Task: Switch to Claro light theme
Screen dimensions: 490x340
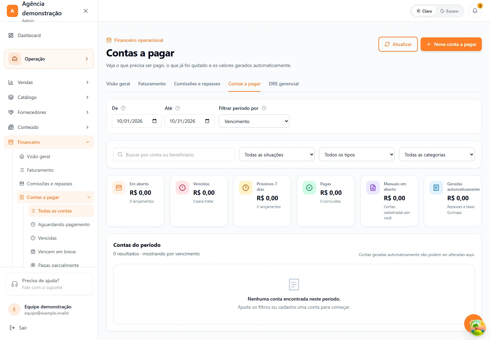Action: tap(424, 11)
